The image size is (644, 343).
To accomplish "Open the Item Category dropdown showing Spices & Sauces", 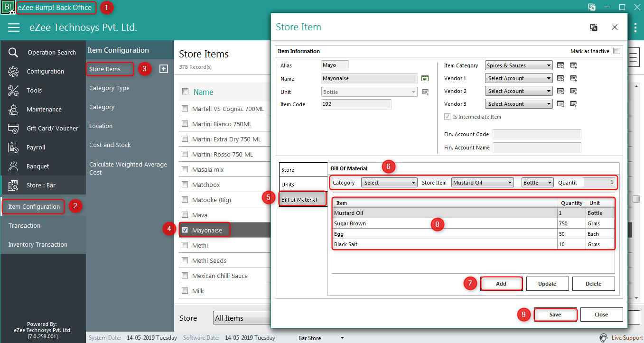I will coord(519,65).
